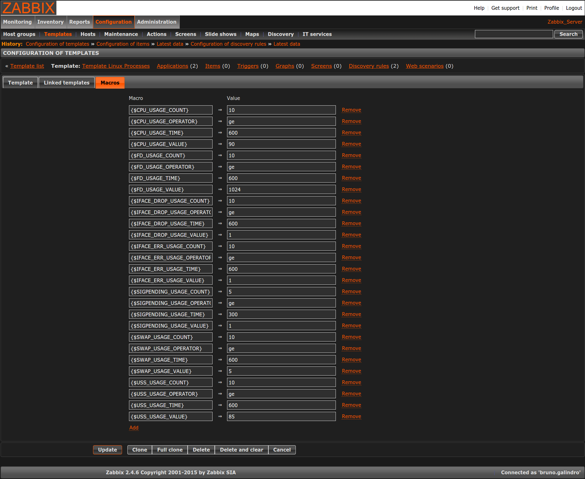The height and width of the screenshot is (479, 585).
Task: Click the Search button
Action: click(x=568, y=34)
